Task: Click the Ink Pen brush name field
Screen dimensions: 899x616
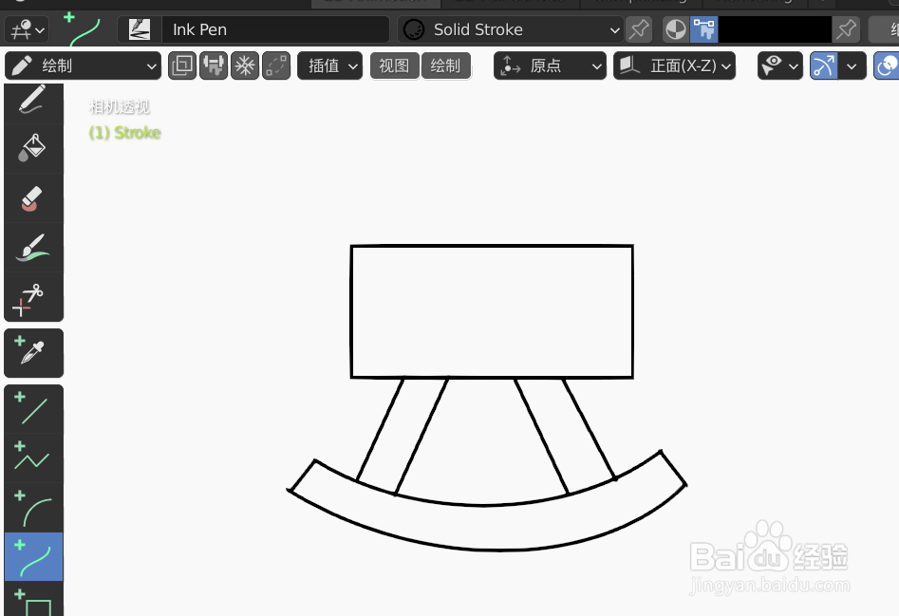Action: [x=275, y=29]
